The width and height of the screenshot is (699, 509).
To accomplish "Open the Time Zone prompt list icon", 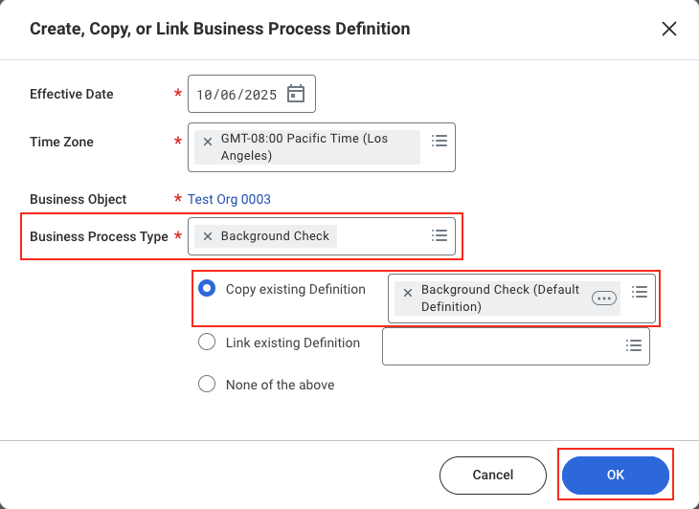I will click(440, 141).
